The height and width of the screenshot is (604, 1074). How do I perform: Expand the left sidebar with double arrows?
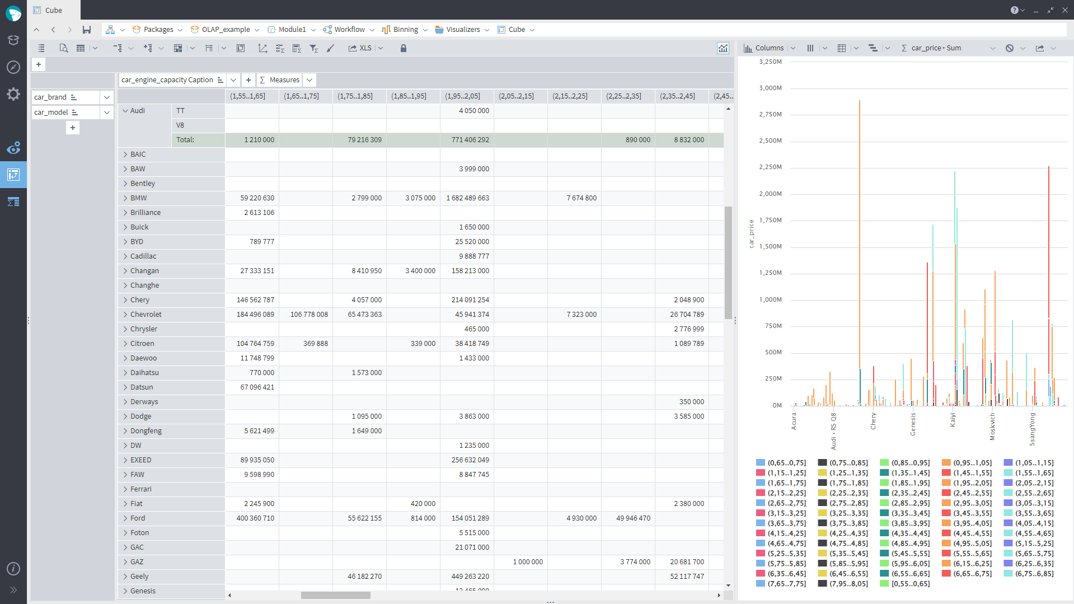13,590
